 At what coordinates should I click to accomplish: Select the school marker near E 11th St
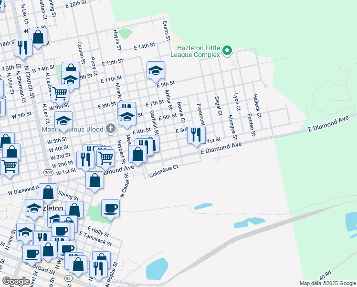click(x=156, y=71)
